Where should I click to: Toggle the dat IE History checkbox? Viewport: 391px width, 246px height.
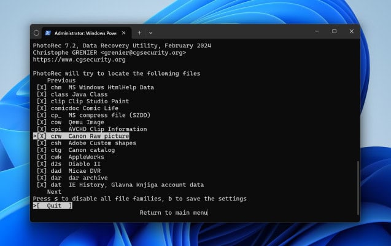tap(42, 185)
